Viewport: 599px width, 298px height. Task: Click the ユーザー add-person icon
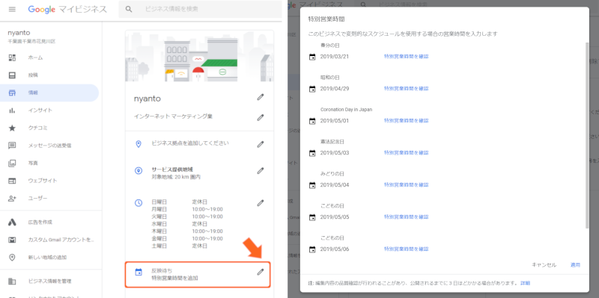pyautogui.click(x=12, y=198)
